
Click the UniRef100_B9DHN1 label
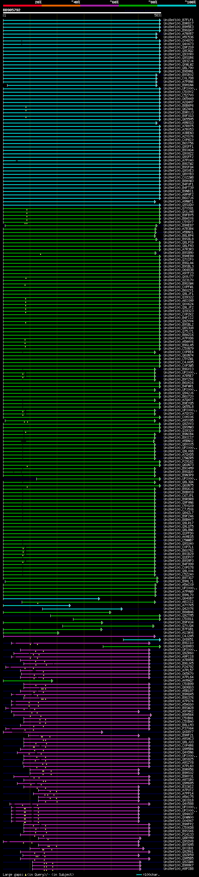[x=178, y=72]
